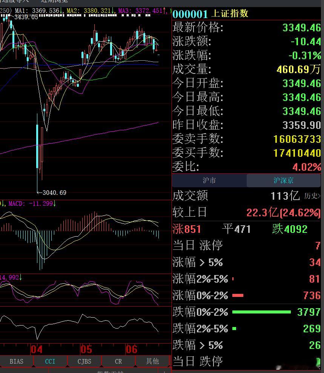
Task: Select the 涨跌幅 value -0.31%
Action: [305, 55]
